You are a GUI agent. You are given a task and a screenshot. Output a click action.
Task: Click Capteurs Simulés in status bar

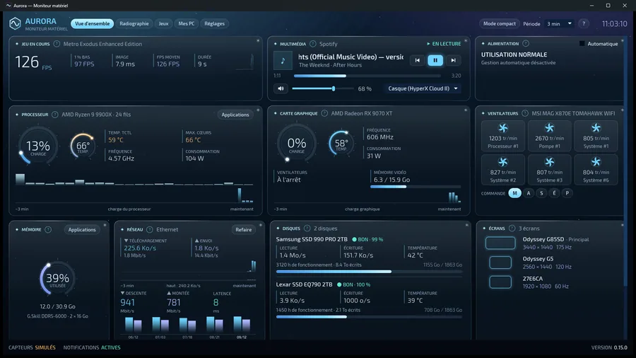pos(32,347)
